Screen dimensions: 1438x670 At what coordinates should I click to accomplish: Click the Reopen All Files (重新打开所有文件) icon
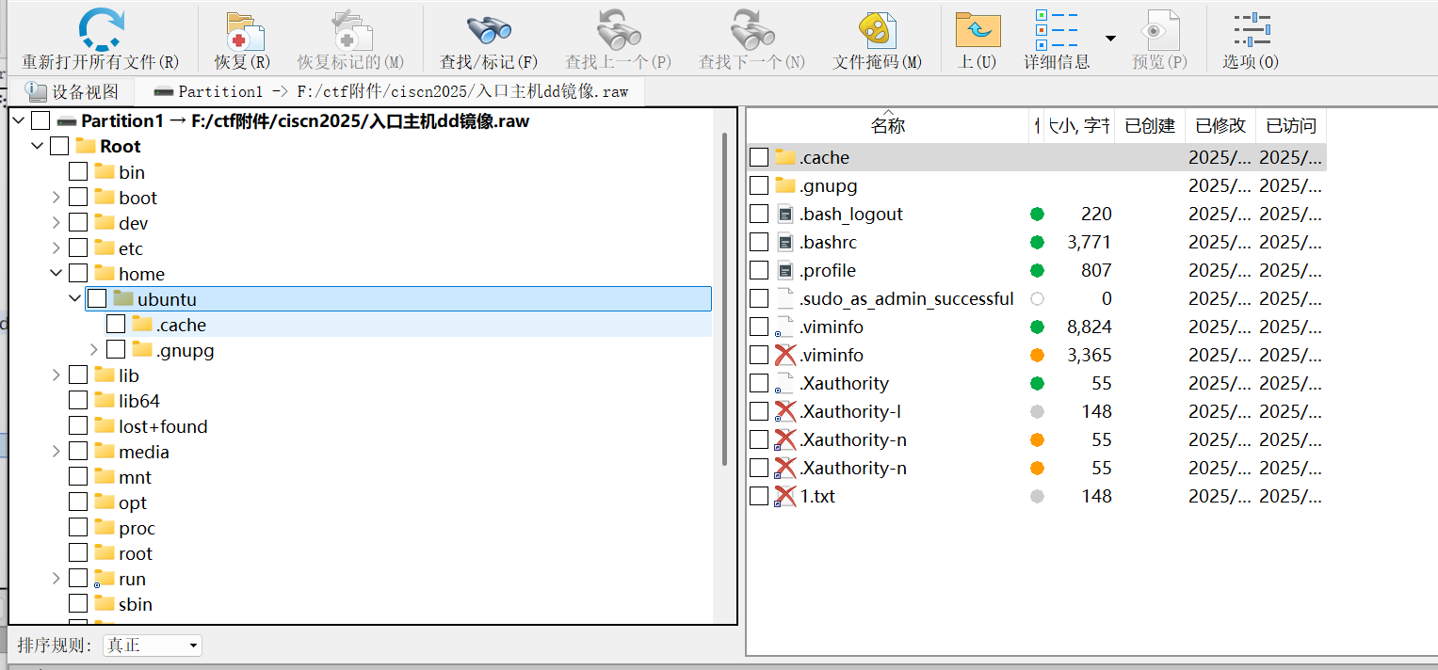[x=100, y=29]
